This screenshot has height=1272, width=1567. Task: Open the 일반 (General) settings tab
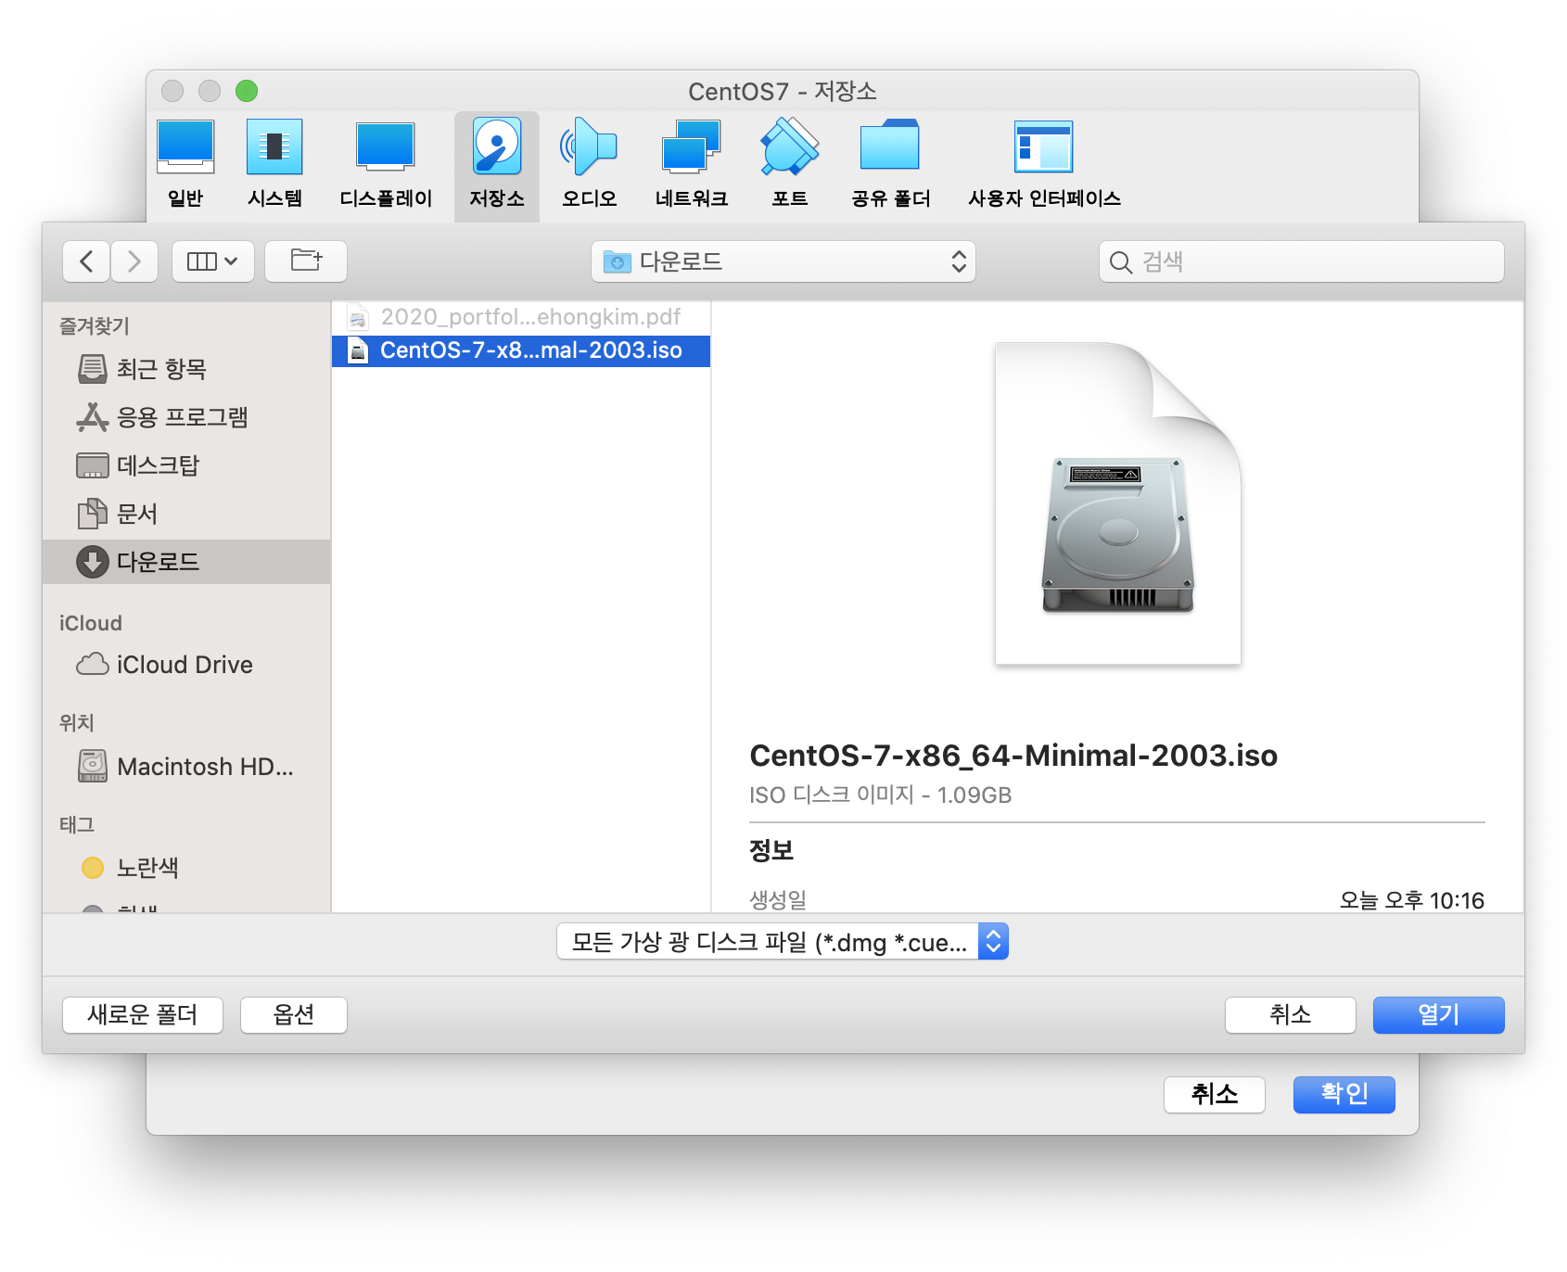pos(185,165)
